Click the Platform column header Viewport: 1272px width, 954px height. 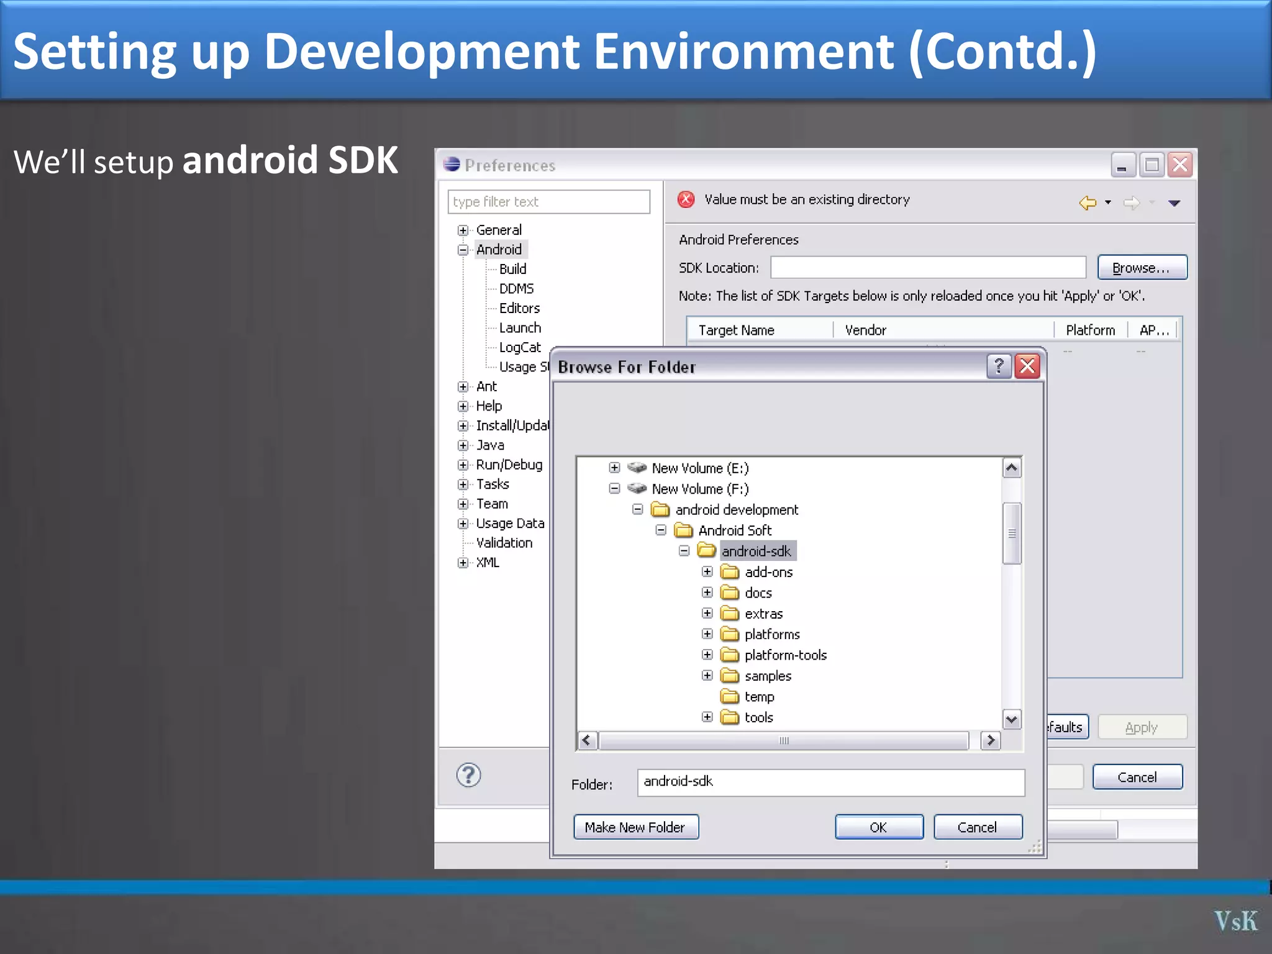pyautogui.click(x=1091, y=330)
